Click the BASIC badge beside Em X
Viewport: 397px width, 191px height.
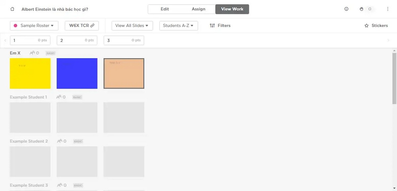51,53
